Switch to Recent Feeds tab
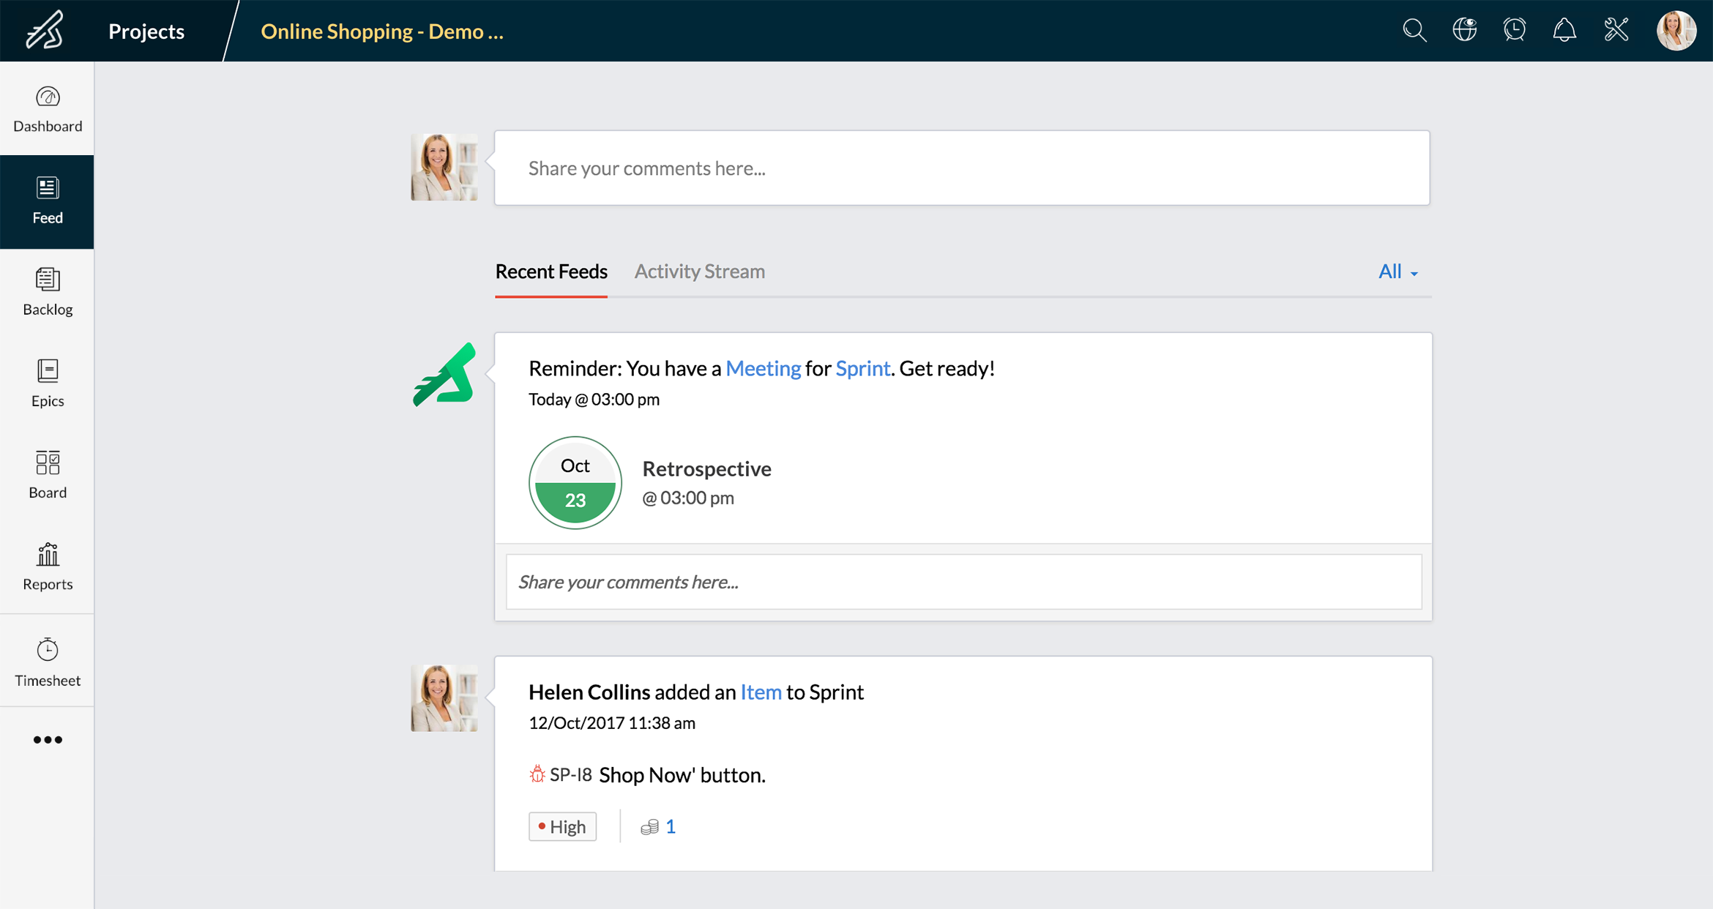Image resolution: width=1713 pixels, height=909 pixels. [x=551, y=272]
